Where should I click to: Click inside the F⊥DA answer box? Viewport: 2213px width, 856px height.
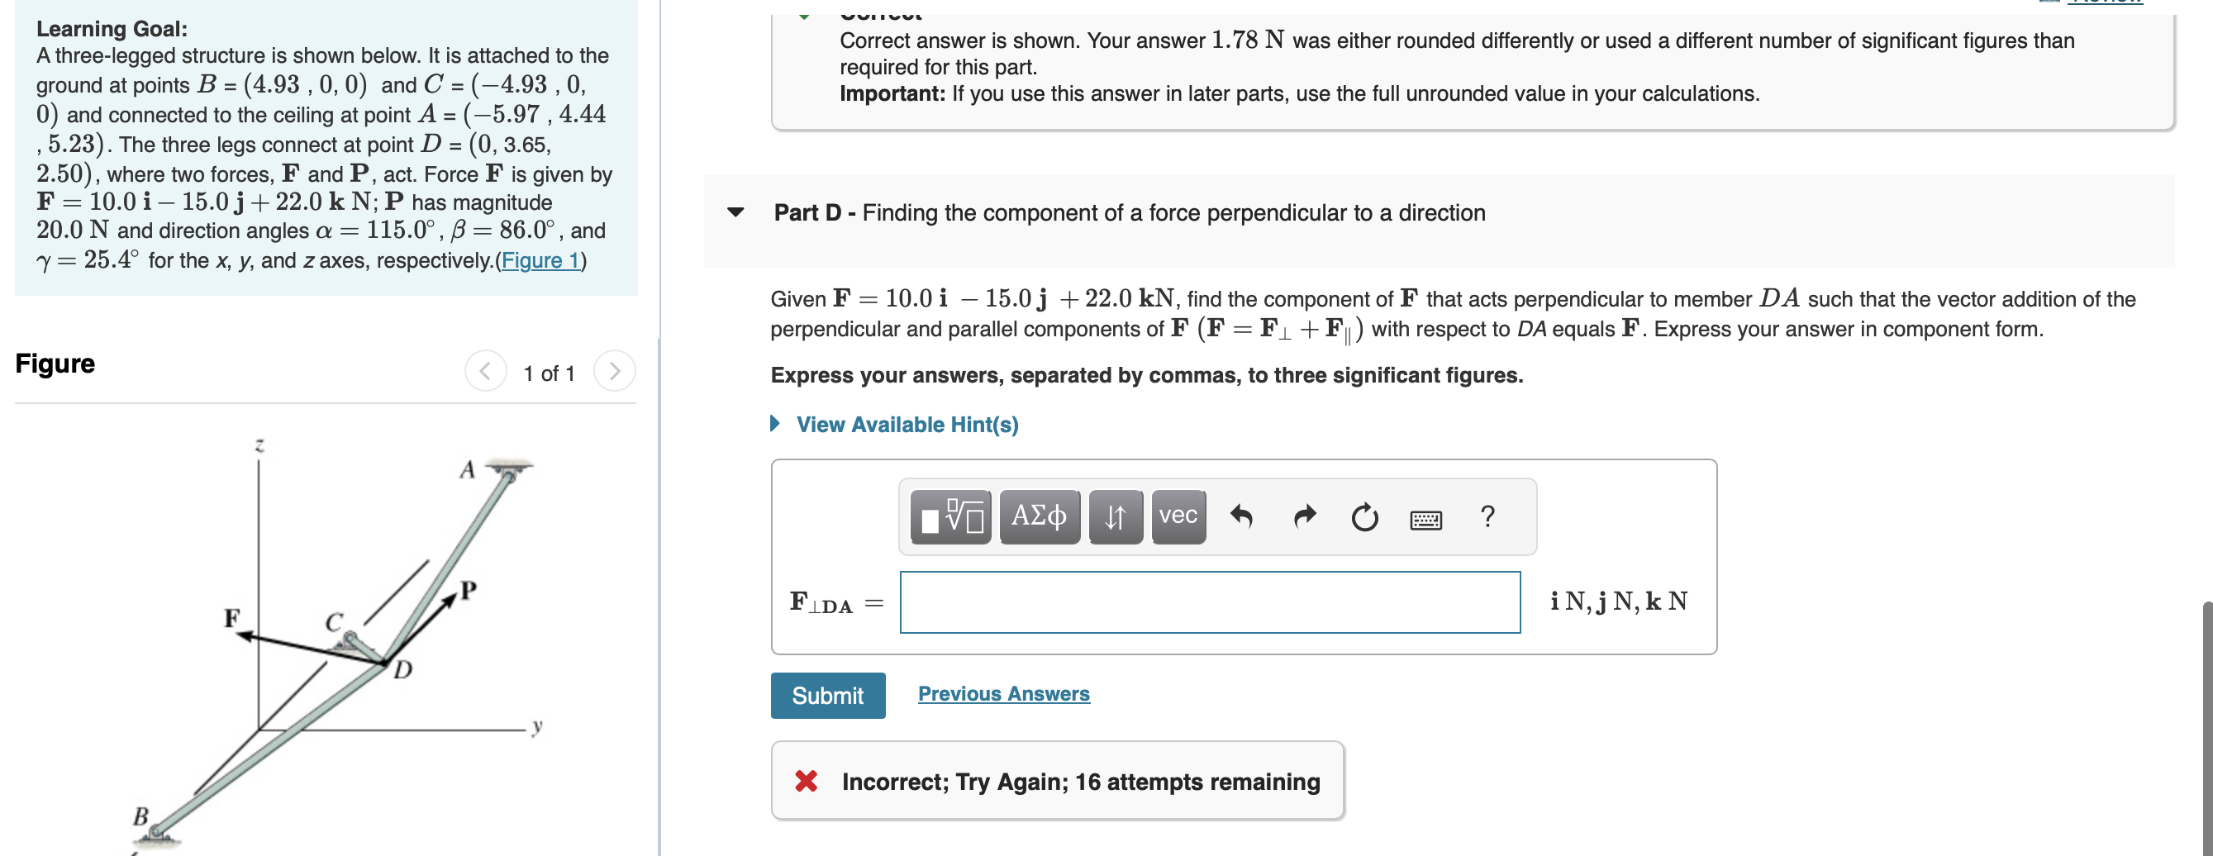pyautogui.click(x=1209, y=602)
